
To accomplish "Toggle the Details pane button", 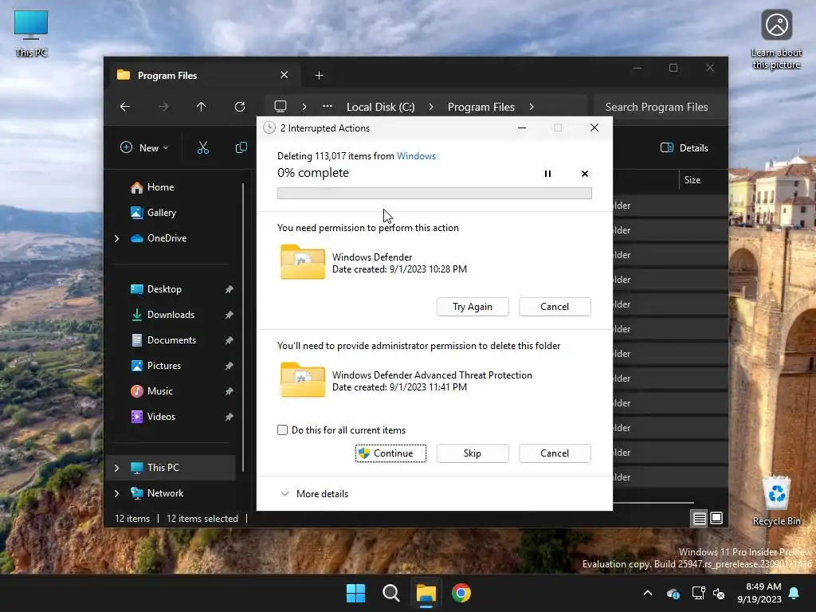I will (685, 147).
